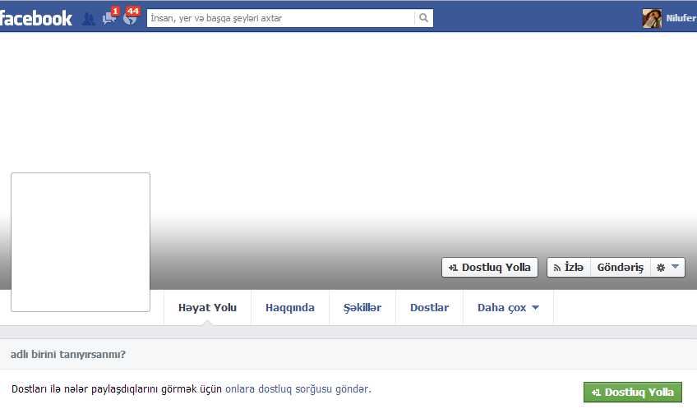Image resolution: width=697 pixels, height=418 pixels.
Task: Go to the Şəkillər tab
Action: [362, 308]
